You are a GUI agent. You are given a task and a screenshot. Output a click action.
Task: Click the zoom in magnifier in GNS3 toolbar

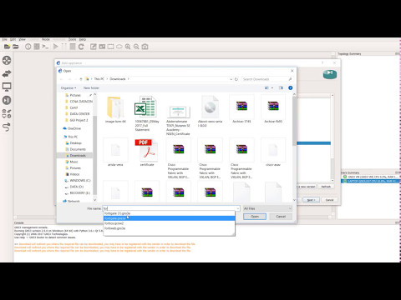[128, 47]
